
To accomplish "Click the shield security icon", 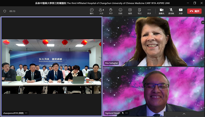I will 5,11.
